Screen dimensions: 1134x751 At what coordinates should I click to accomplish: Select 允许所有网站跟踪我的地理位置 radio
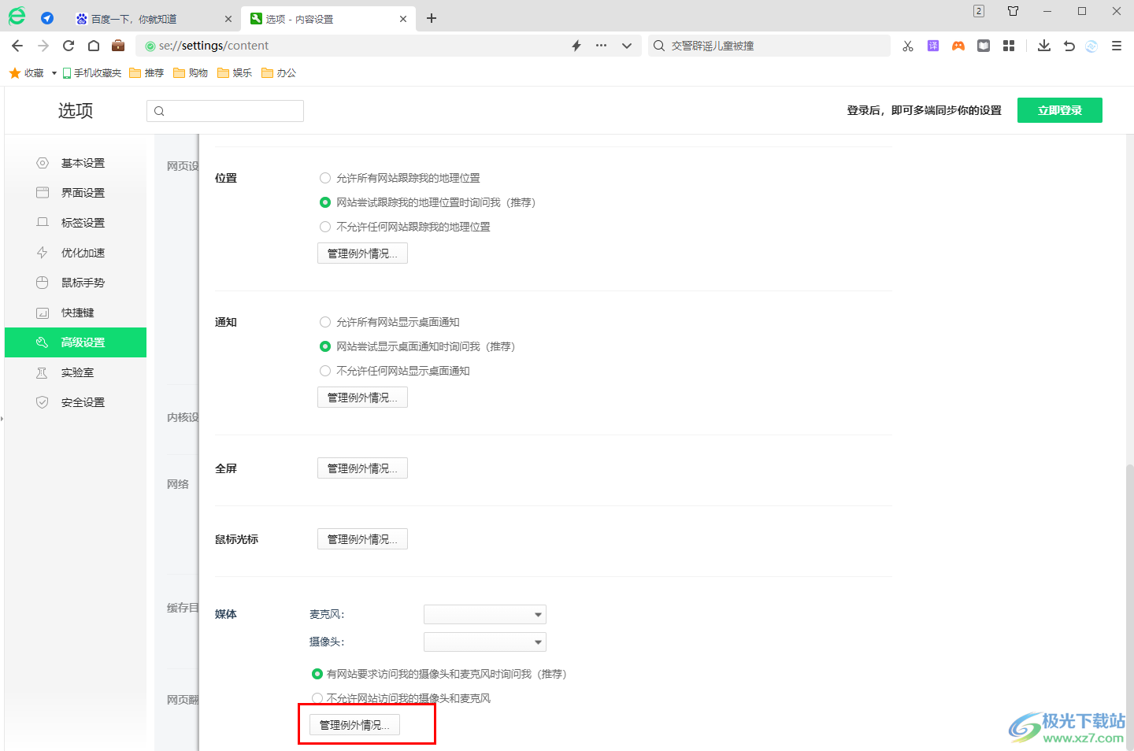pyautogui.click(x=325, y=178)
